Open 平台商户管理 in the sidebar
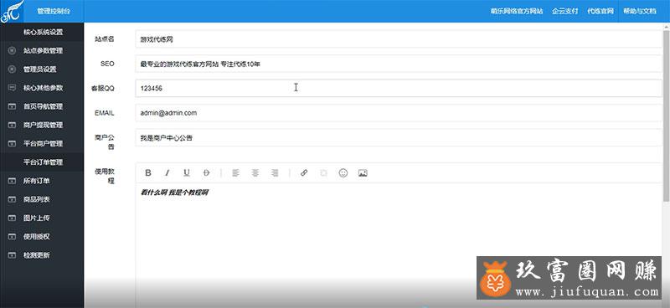The image size is (670, 308). click(x=42, y=143)
